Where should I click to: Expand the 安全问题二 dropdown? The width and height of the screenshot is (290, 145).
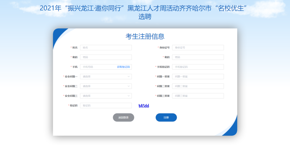point(106,86)
